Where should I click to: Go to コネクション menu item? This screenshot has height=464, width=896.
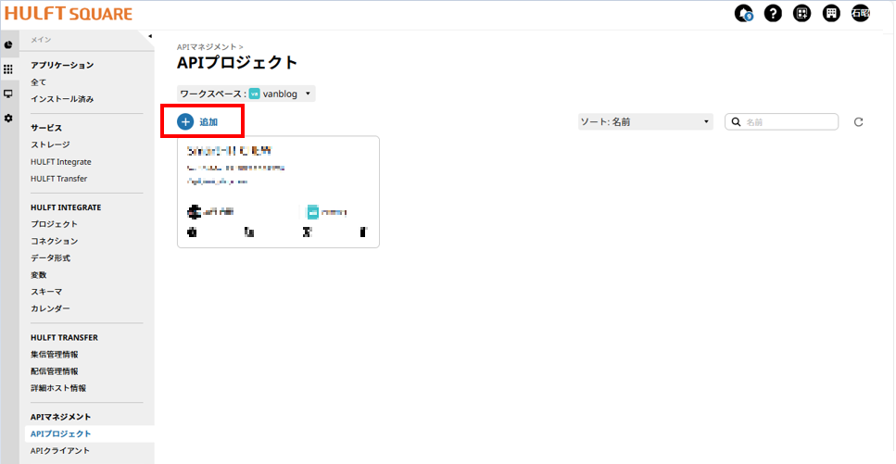pos(55,241)
